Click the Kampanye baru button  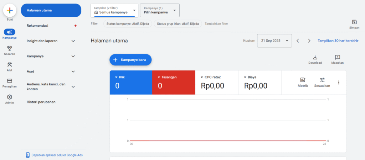[x=130, y=60]
